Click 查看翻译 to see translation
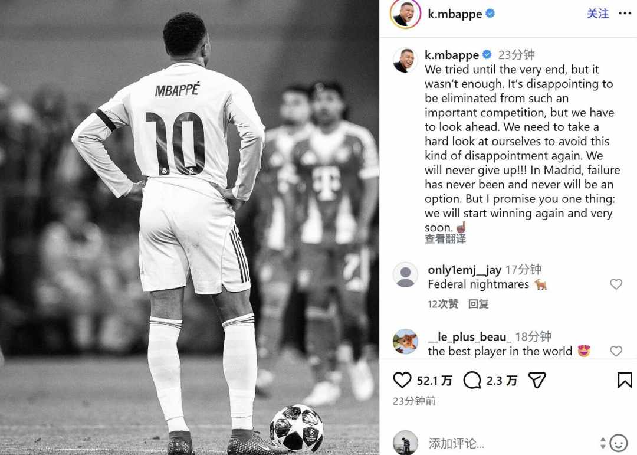This screenshot has width=637, height=455. (x=445, y=239)
